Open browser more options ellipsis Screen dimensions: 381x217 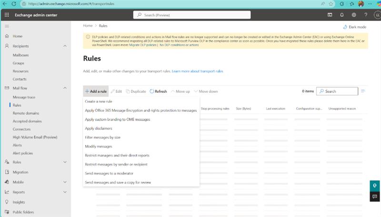click(x=370, y=4)
